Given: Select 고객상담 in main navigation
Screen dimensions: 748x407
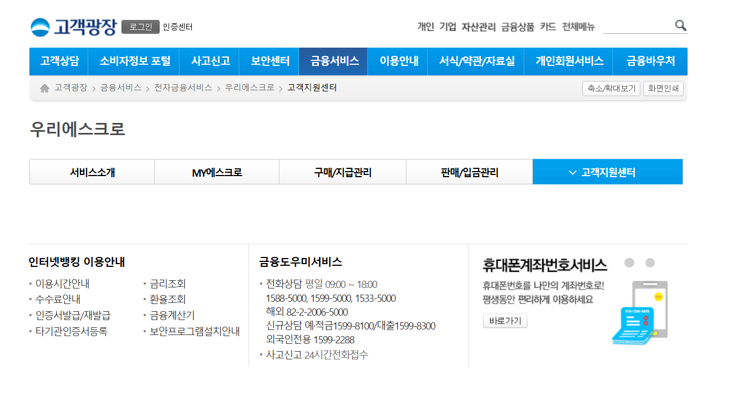Looking at the screenshot, I should tap(59, 61).
